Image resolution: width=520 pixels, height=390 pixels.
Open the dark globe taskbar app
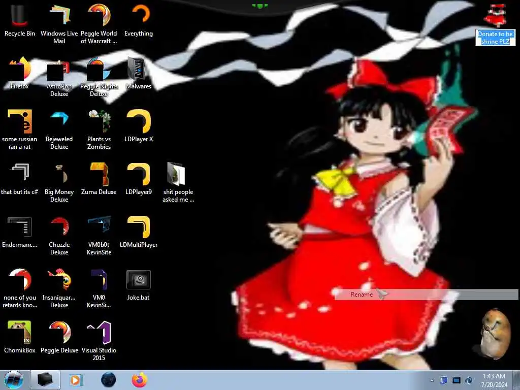coord(109,380)
